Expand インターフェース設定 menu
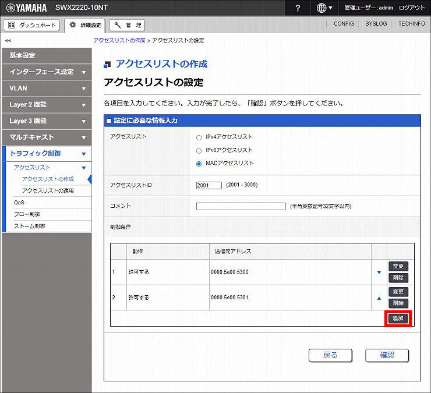The width and height of the screenshot is (431, 393). [x=47, y=72]
